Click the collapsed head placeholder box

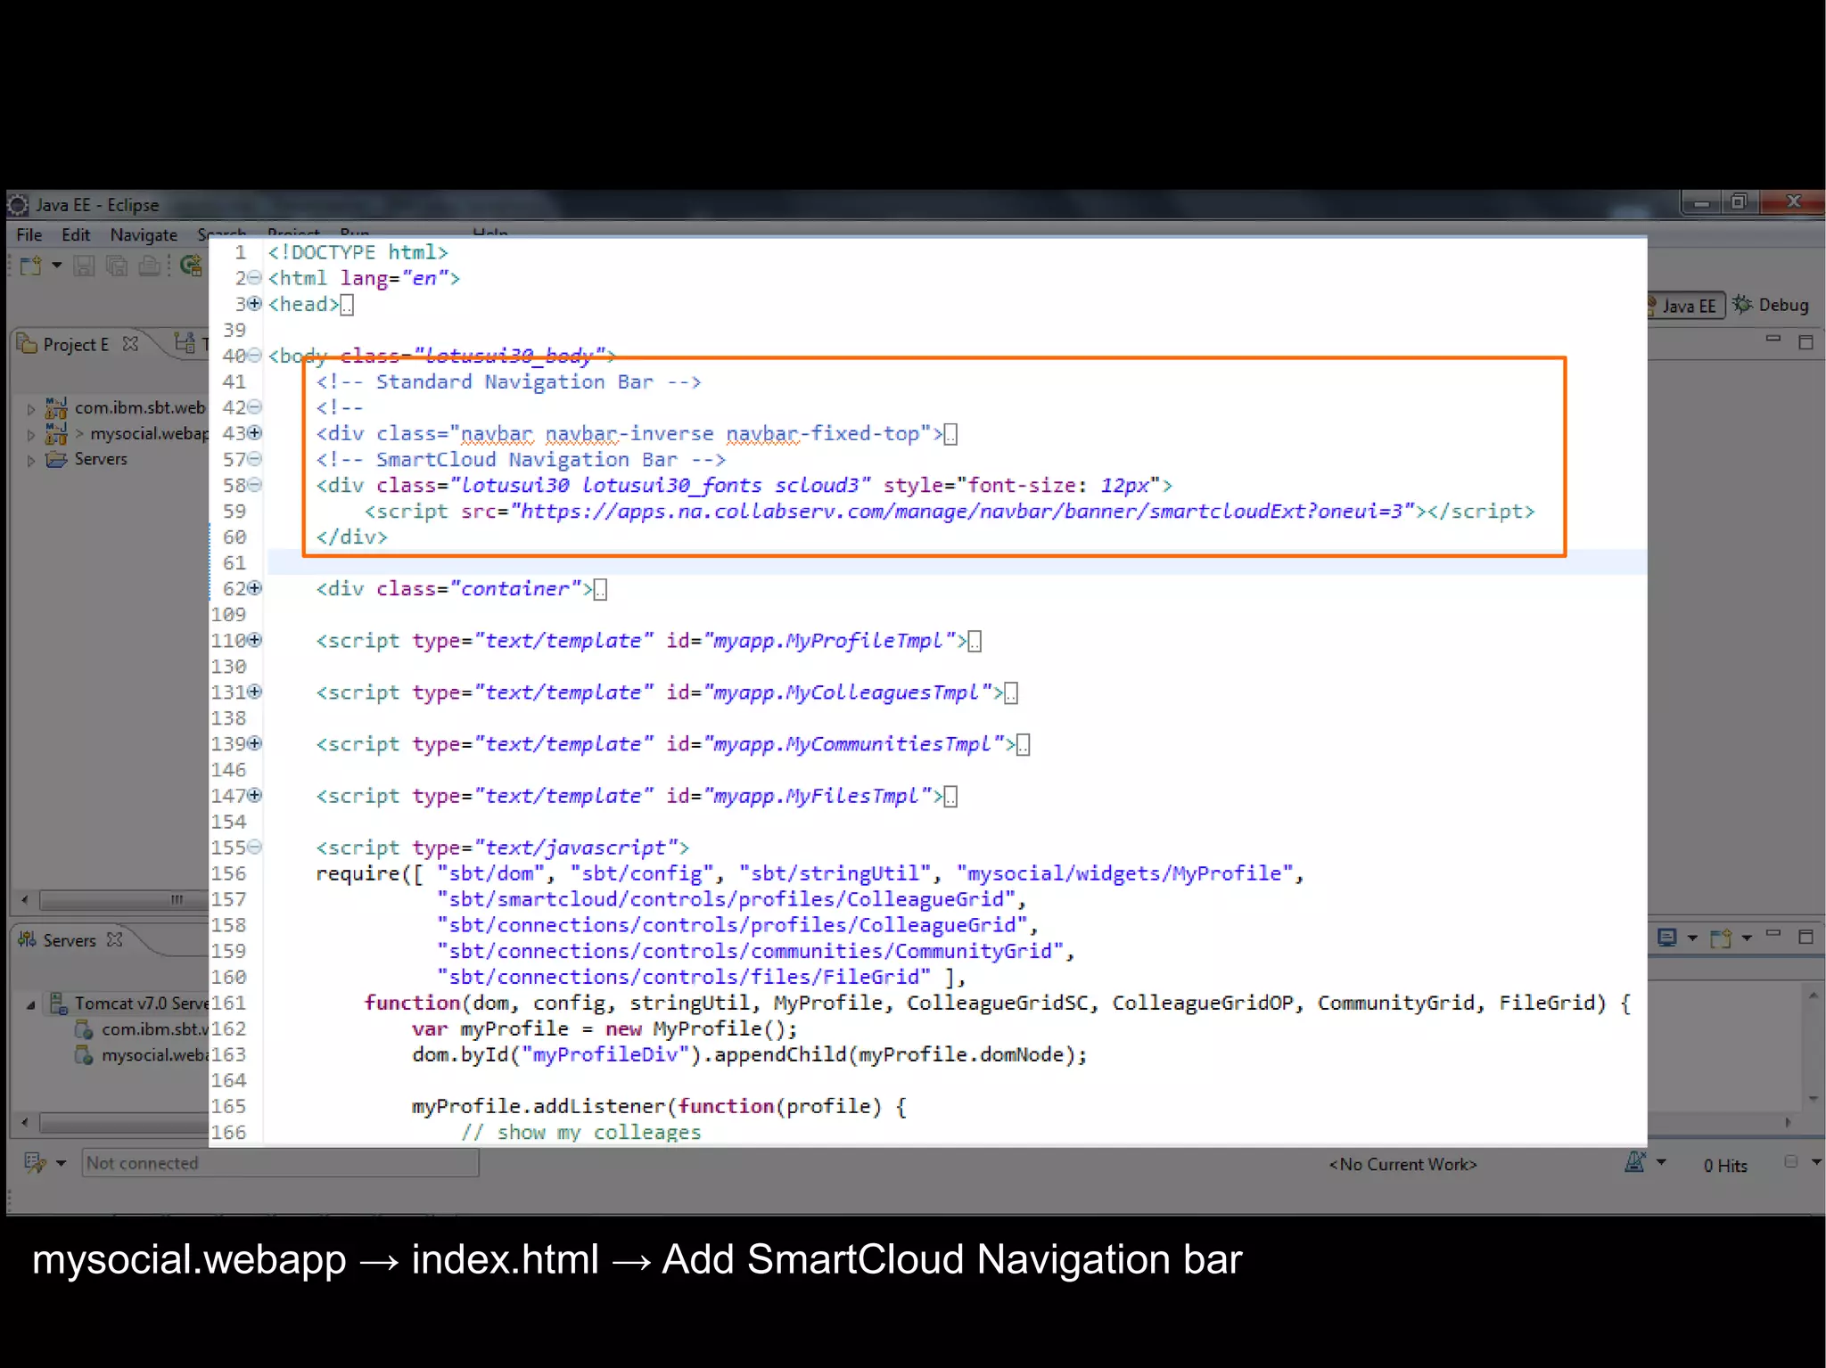[x=347, y=306]
